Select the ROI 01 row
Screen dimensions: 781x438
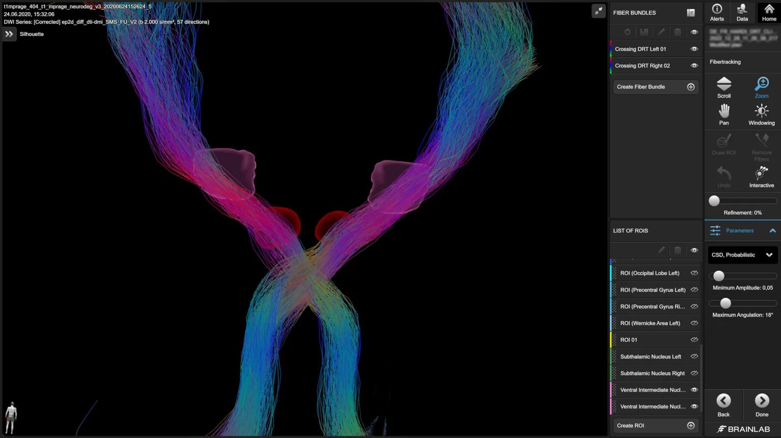tap(655, 340)
